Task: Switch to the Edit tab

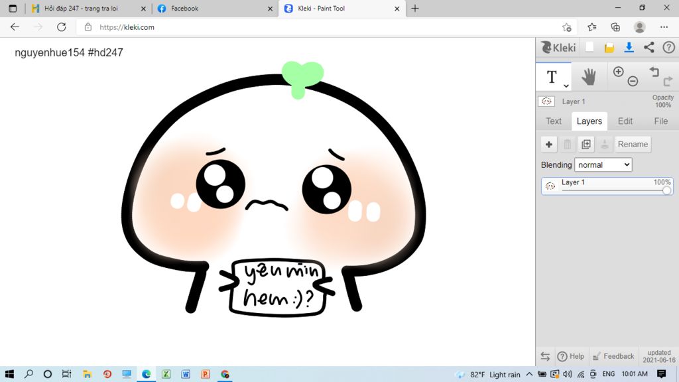Action: [625, 121]
